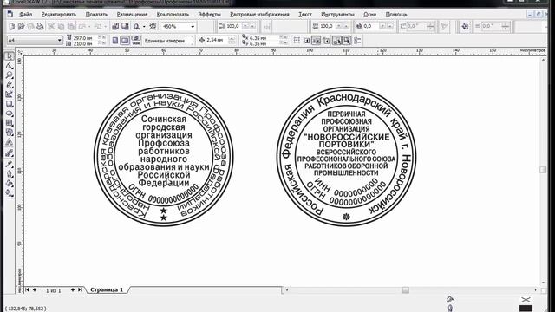Click the Print toolbar icon
The height and width of the screenshot is (312, 555).
tap(40, 27)
